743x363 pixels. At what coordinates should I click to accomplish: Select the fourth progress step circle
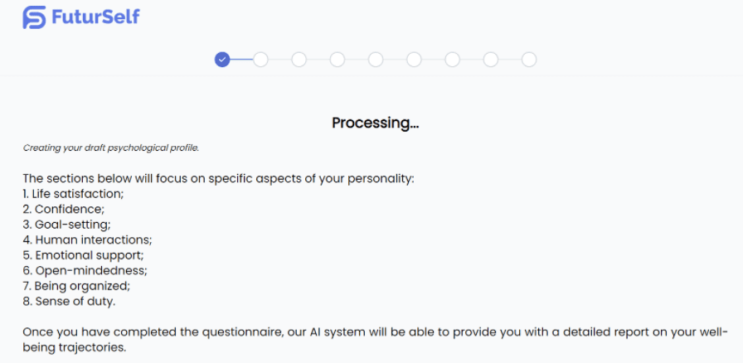coord(337,60)
